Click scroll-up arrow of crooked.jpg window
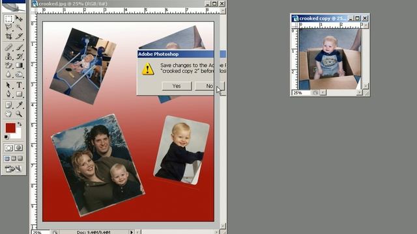Screen dimensions: 417x234 tap(223, 10)
